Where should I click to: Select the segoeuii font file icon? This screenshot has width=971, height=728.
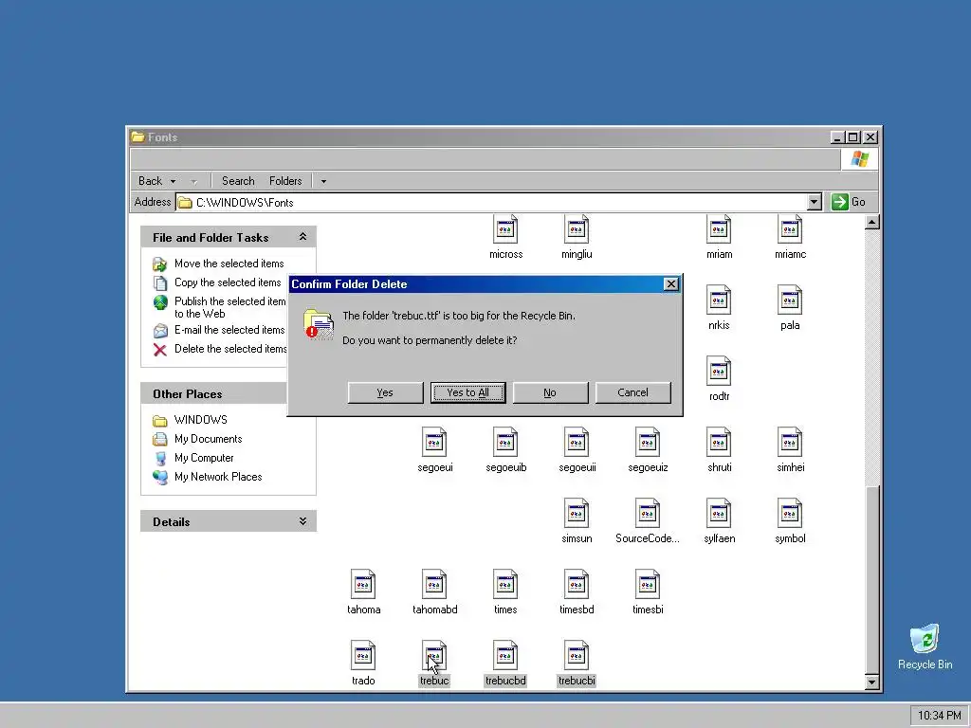click(577, 443)
